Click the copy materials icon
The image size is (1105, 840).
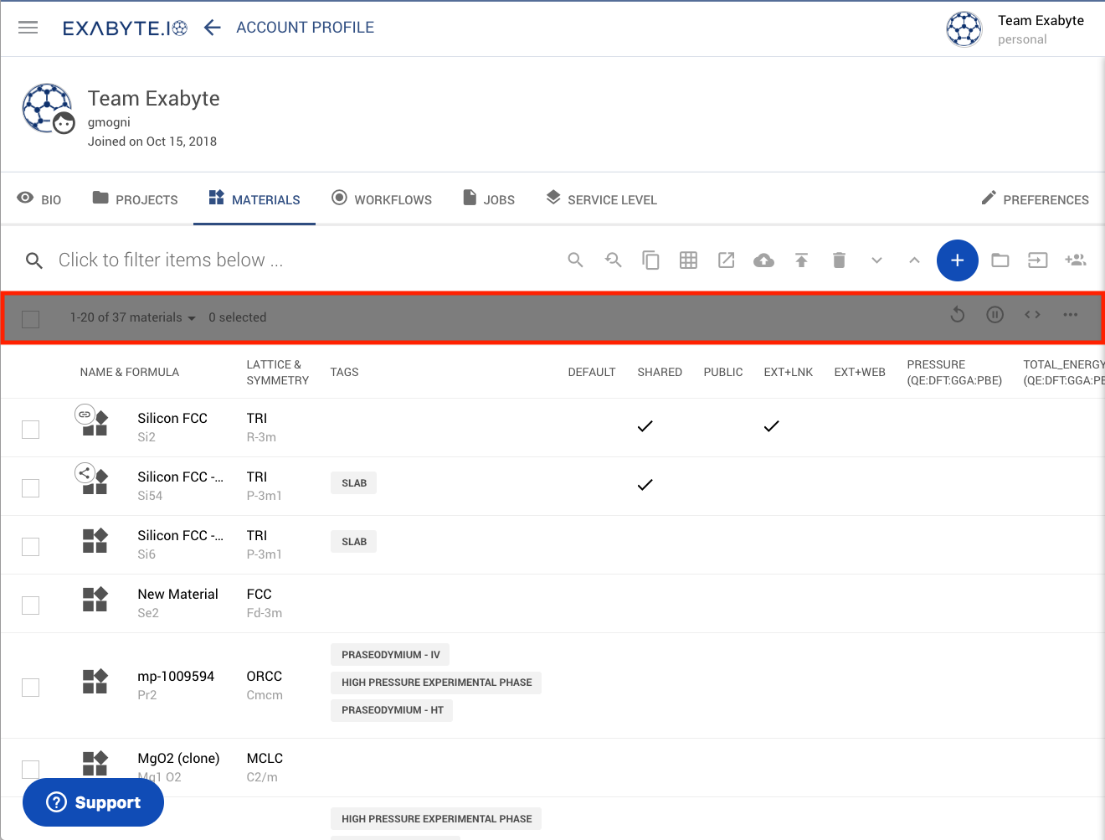click(x=650, y=260)
